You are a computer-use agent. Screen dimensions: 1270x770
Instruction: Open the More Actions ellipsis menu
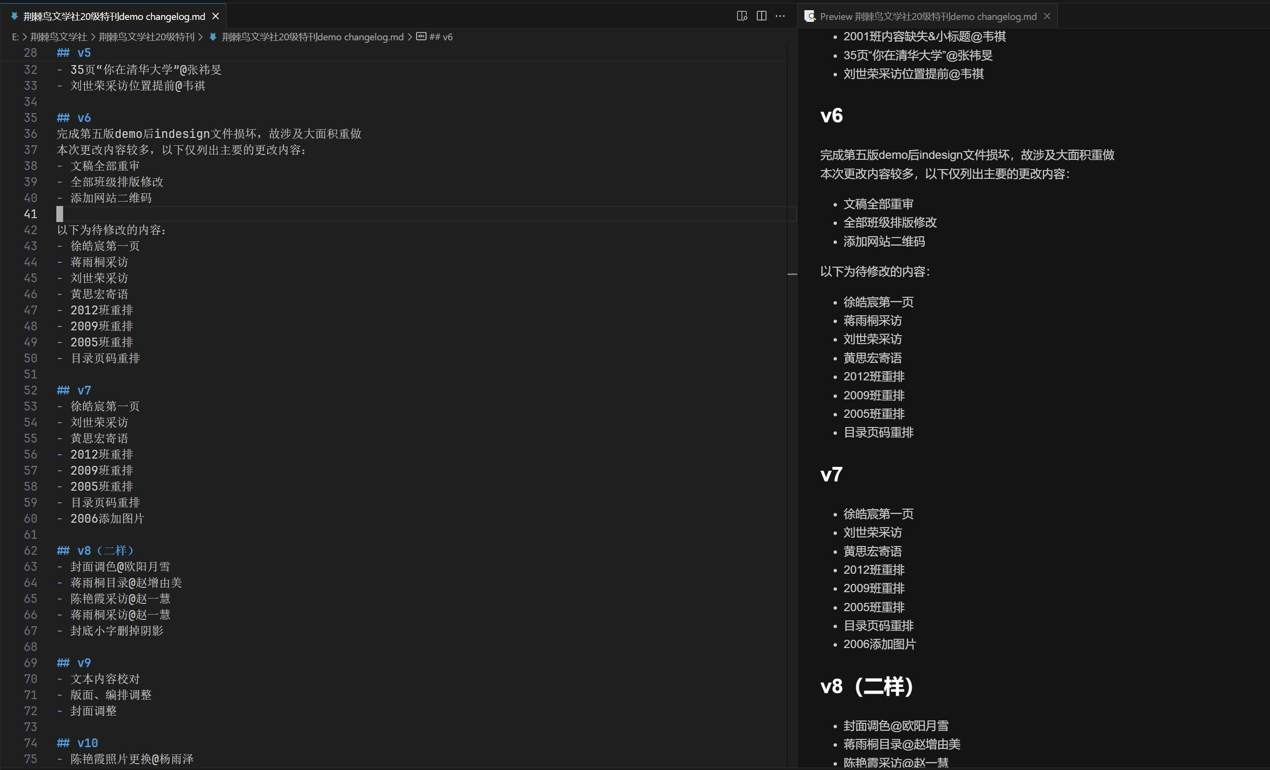tap(780, 16)
